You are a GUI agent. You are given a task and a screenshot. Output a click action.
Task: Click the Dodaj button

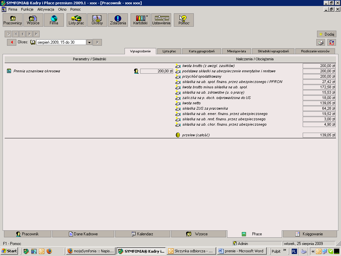coord(327,34)
